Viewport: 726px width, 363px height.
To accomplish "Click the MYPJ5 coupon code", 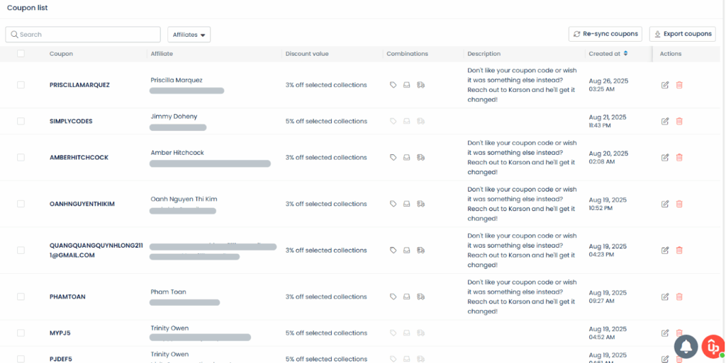I will (x=61, y=333).
